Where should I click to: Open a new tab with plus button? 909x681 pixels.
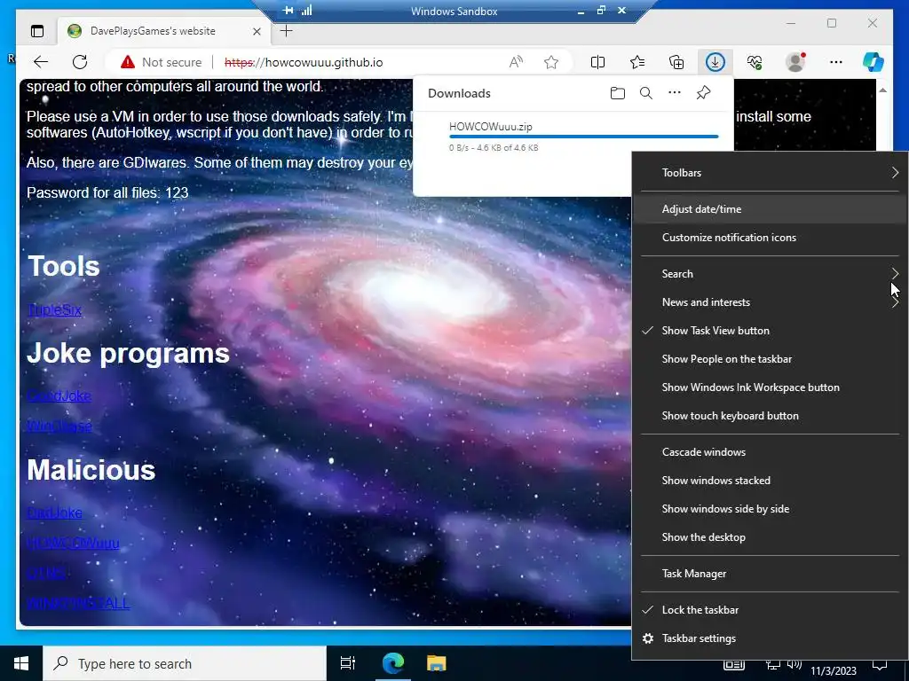click(287, 31)
